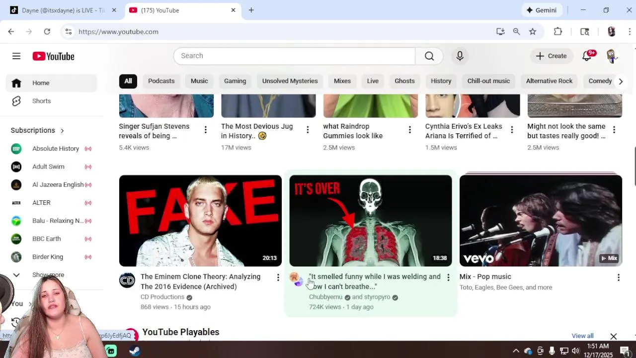Play the vevo Pop music mix thumbnail
The height and width of the screenshot is (358, 636).
point(541,221)
